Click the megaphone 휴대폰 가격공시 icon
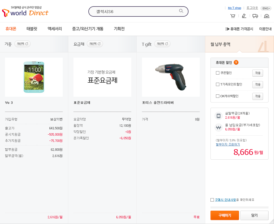 (227, 29)
